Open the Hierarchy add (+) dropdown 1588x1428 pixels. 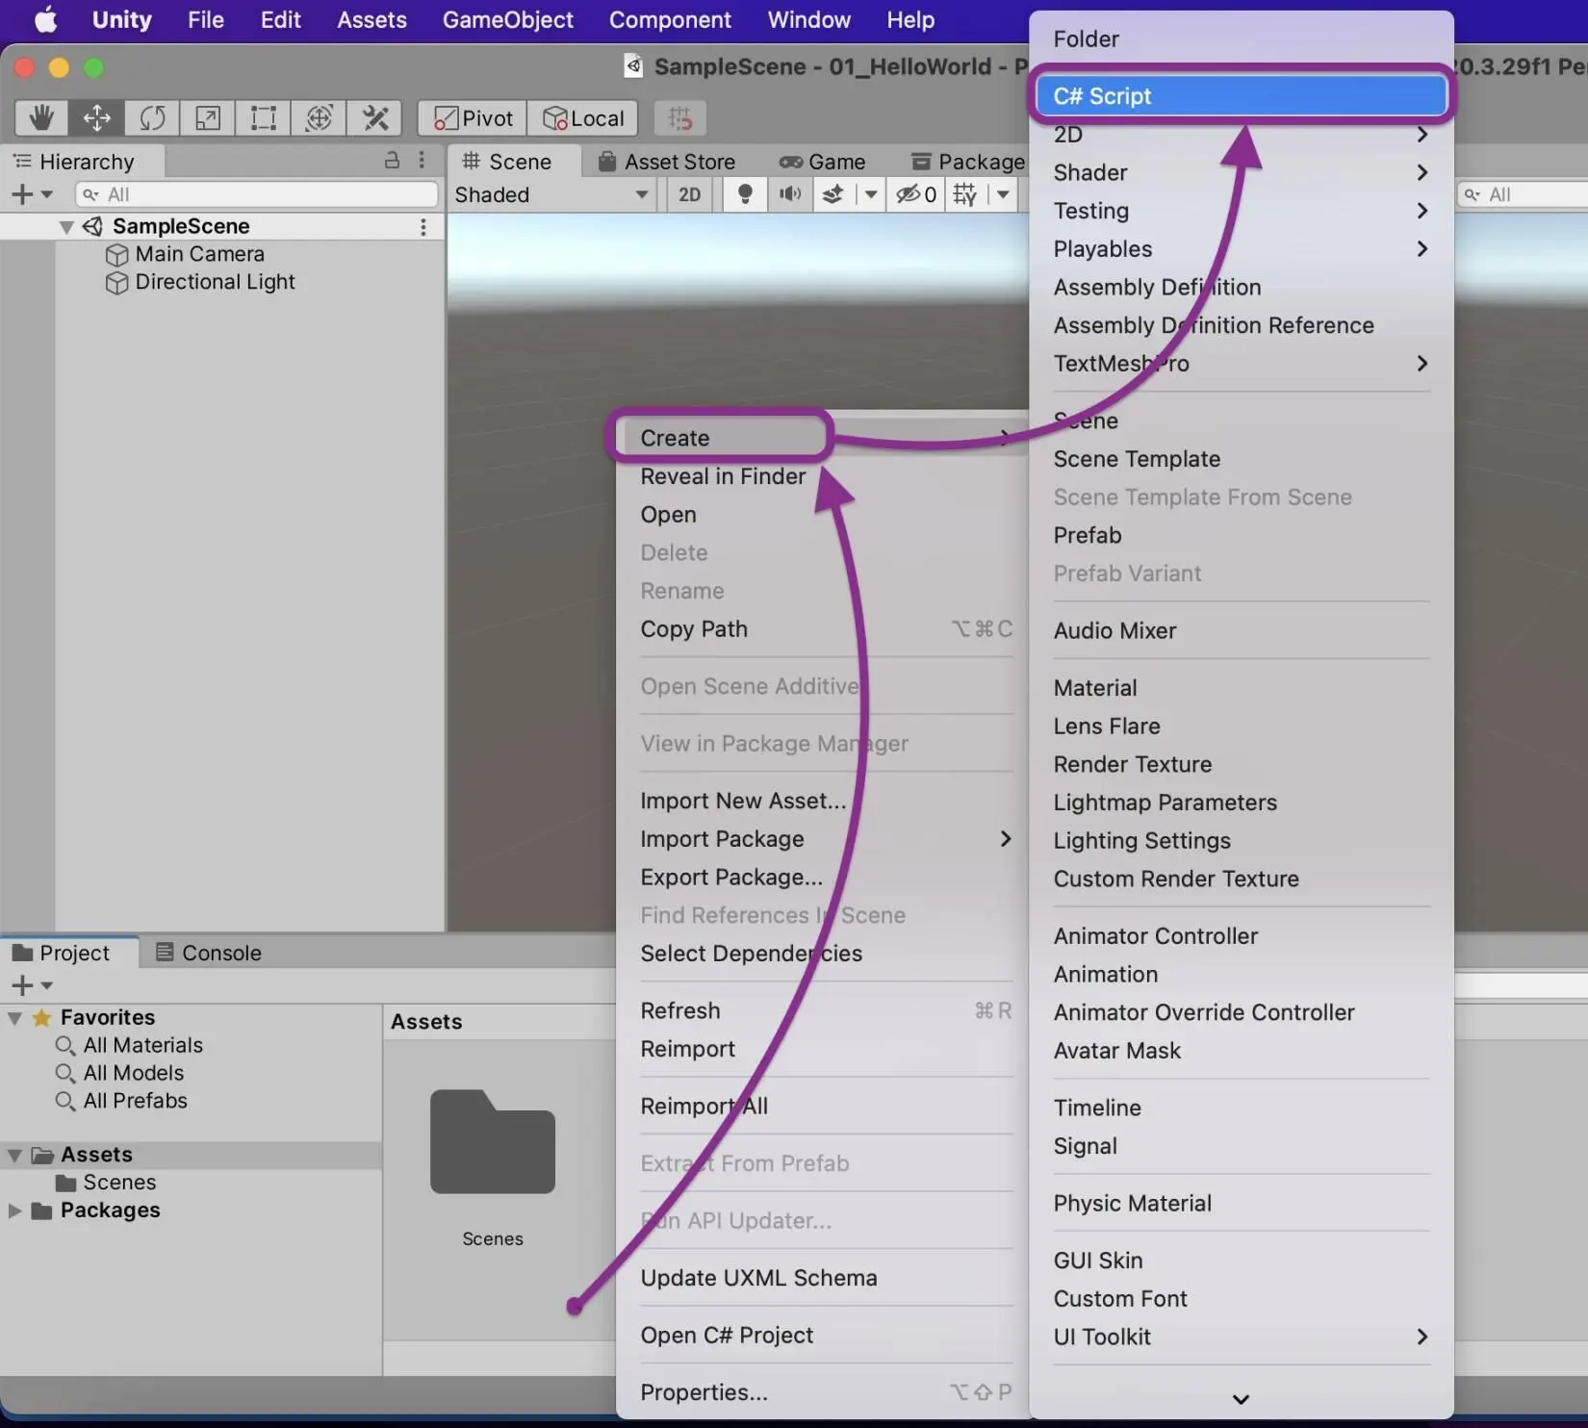[x=32, y=194]
